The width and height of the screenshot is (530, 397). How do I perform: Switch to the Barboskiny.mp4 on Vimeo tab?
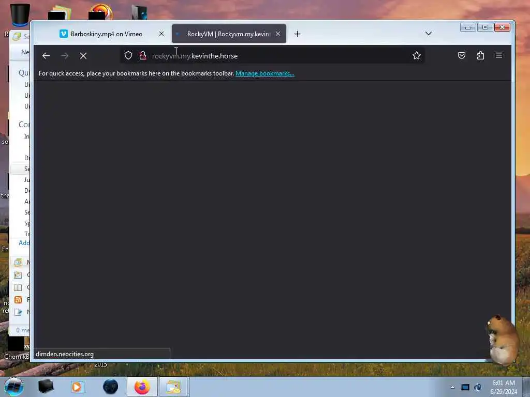(107, 34)
